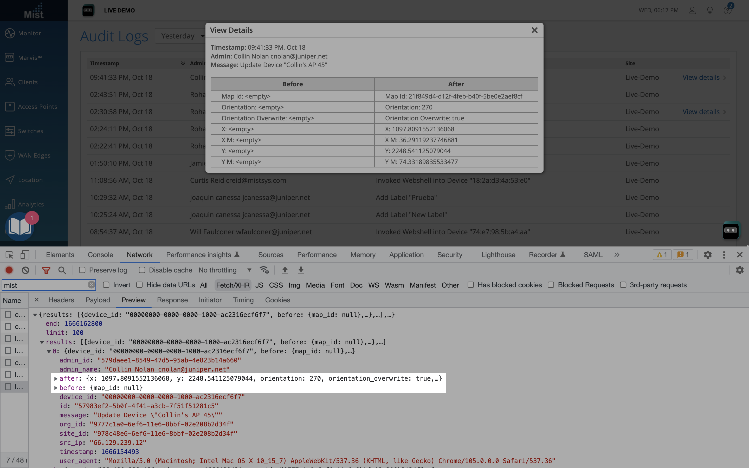Check the Disable cache option
The width and height of the screenshot is (749, 468).
pyautogui.click(x=142, y=270)
